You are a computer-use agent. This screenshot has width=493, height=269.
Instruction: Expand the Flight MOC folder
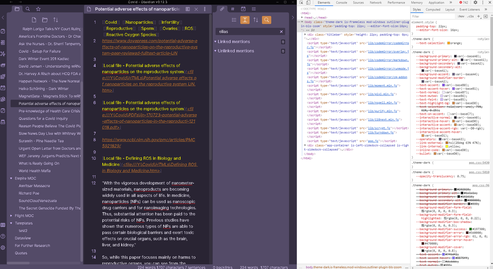point(11,216)
